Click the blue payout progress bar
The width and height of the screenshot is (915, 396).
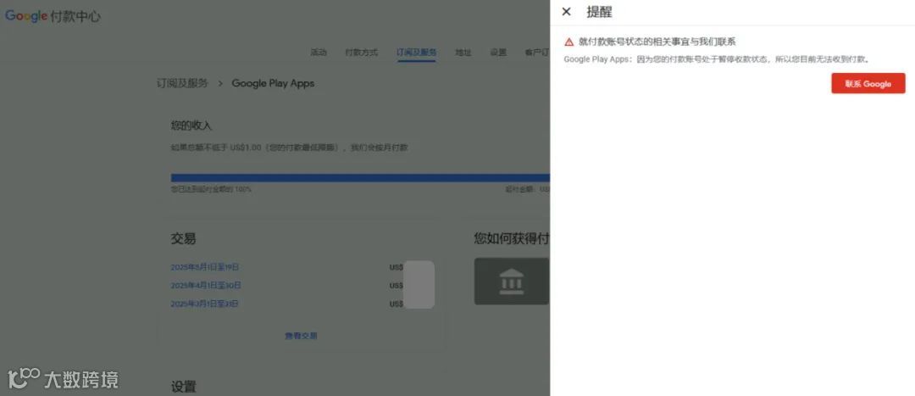360,177
